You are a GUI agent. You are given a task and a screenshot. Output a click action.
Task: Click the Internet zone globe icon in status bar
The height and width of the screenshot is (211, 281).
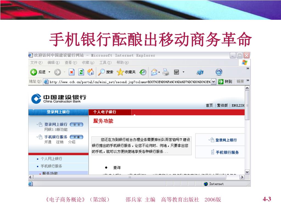coord(206,184)
